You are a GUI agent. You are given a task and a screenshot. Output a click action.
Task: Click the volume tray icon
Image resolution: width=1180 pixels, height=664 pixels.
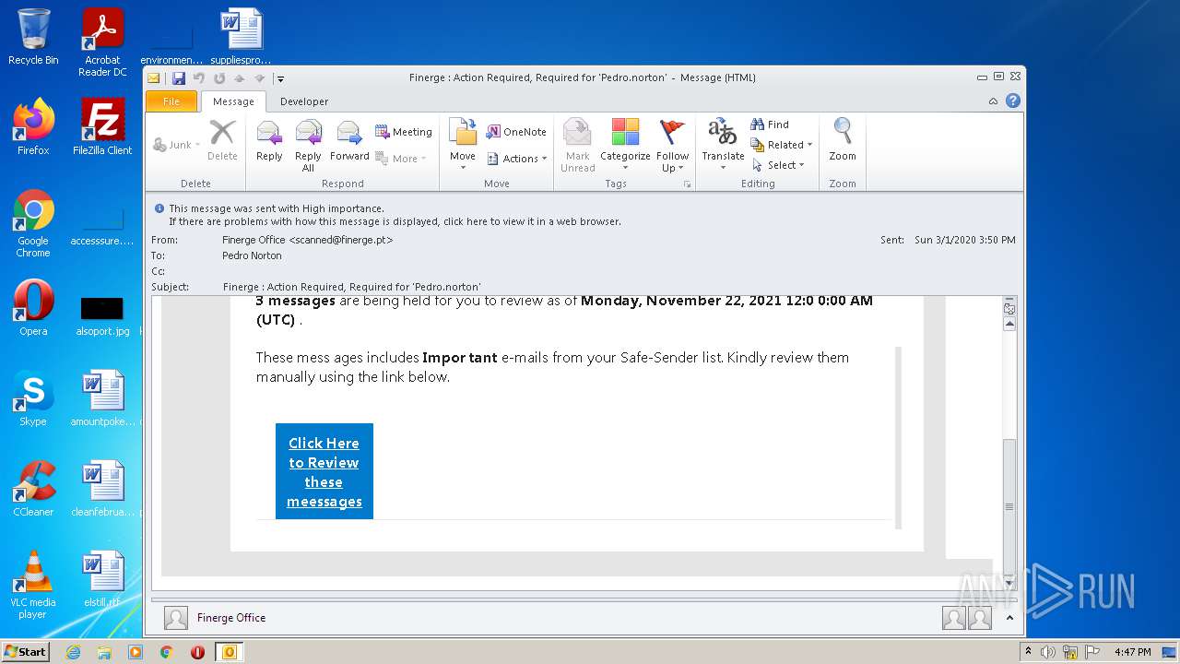(1048, 652)
